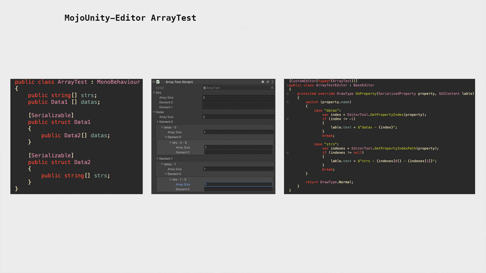
Task: Collapse the 'datas - 0' foldout
Action: [x=162, y=127]
